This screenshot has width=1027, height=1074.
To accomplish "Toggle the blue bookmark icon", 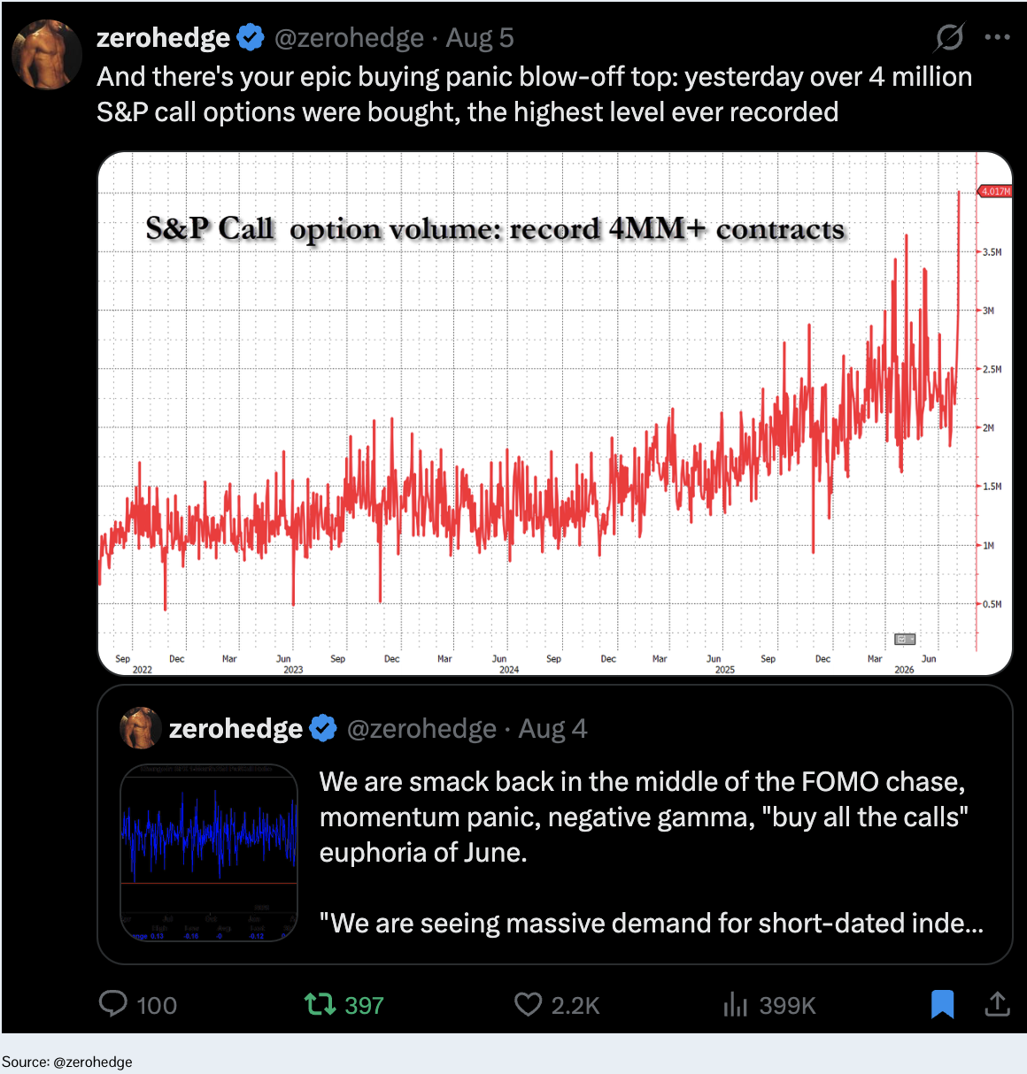I will pos(942,1004).
